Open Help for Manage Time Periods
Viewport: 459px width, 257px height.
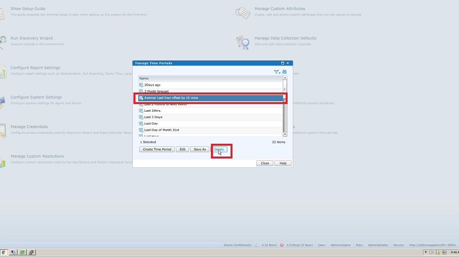pos(283,163)
